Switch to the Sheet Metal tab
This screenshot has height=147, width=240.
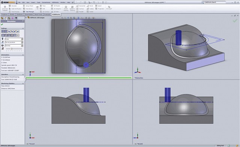(x=29, y=15)
